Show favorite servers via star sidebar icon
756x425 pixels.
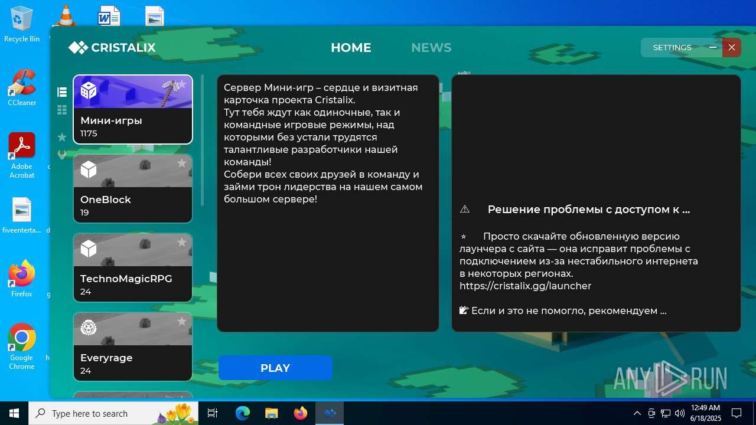(x=62, y=137)
